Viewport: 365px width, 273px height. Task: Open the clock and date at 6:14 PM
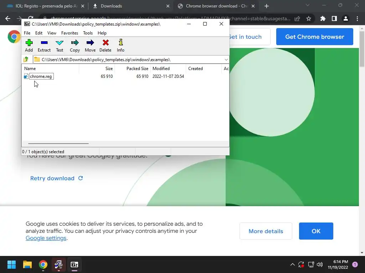pyautogui.click(x=338, y=264)
